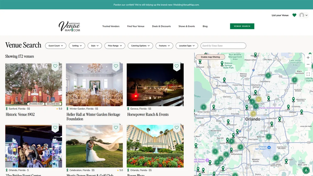Click the green heart favorites icon in header
The height and width of the screenshot is (176, 313).
tap(294, 15)
